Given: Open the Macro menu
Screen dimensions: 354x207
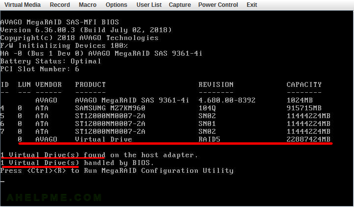Looking at the screenshot, I should (88, 5).
